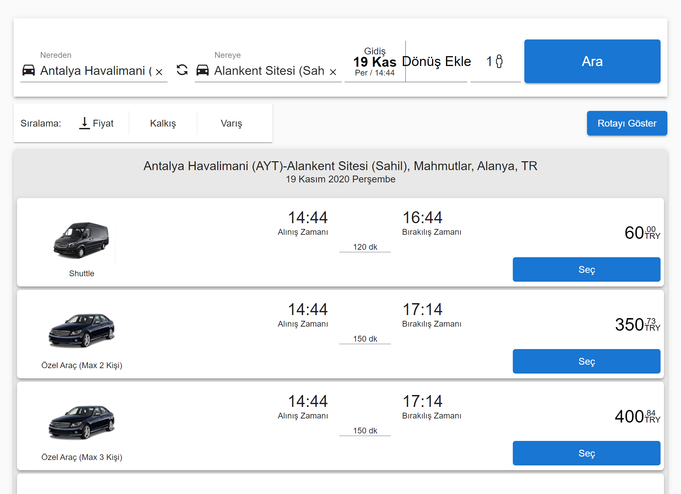Screen dimensions: 681x494
Task: Click the descending sort arrow icon
Action: [84, 123]
